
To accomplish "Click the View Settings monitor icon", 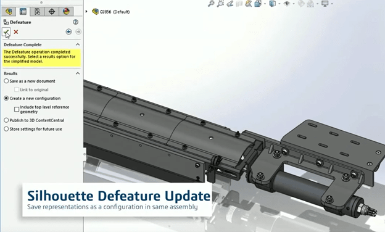I will [x=325, y=4].
